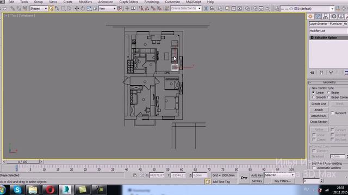
Task: Open the View reference coordinate dropdown
Action: (108, 9)
